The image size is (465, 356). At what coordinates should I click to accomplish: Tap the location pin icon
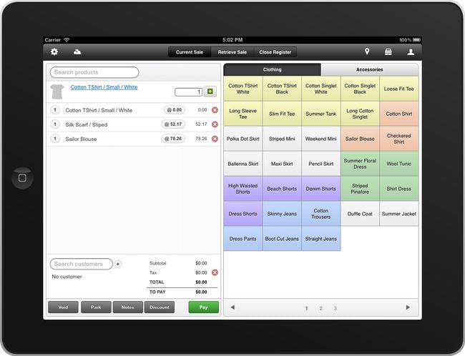coord(367,52)
